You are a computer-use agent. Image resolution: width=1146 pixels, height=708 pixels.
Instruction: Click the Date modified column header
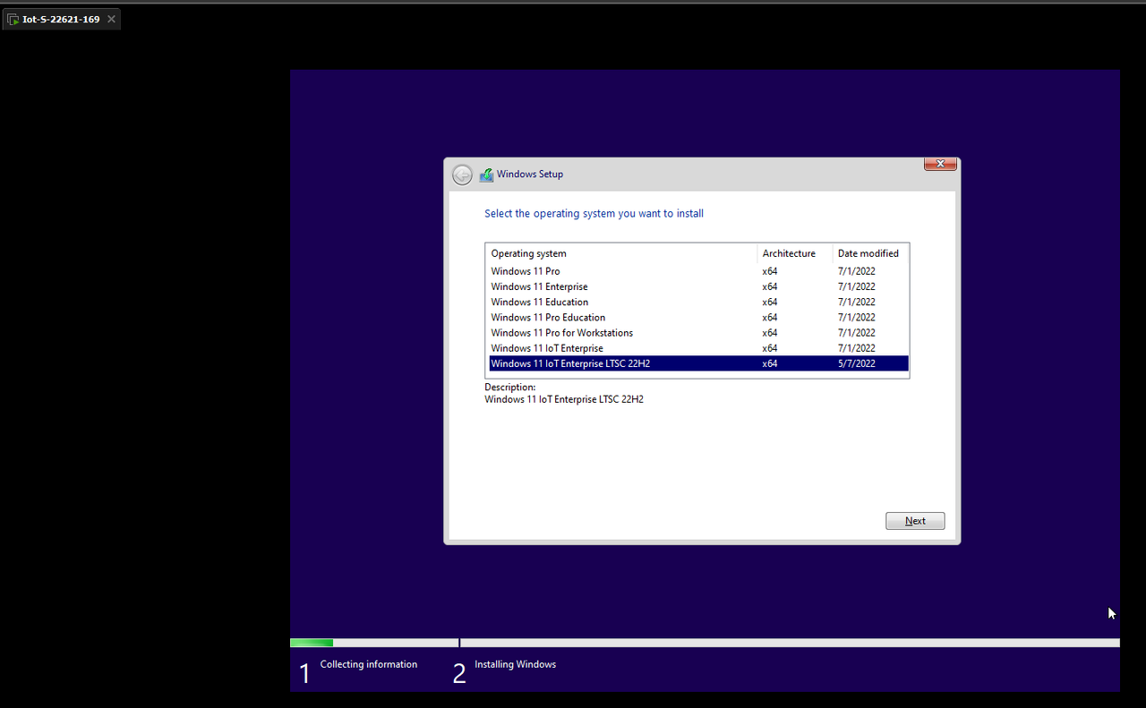(870, 253)
